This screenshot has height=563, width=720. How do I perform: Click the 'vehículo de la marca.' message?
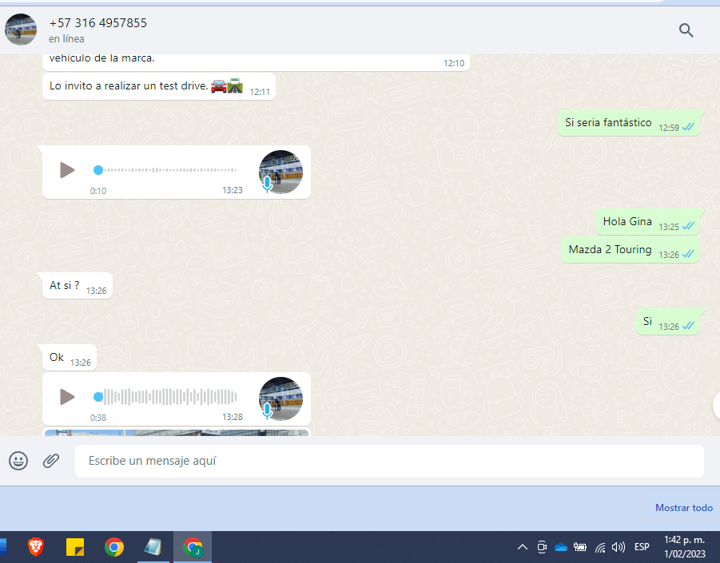tap(256, 62)
